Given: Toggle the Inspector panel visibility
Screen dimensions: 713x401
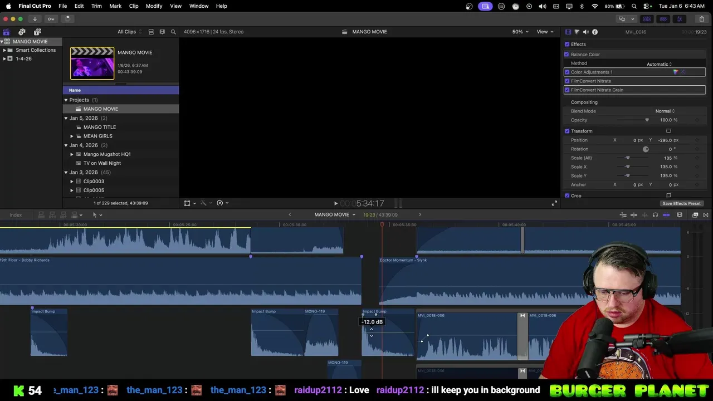Looking at the screenshot, I should pos(679,19).
